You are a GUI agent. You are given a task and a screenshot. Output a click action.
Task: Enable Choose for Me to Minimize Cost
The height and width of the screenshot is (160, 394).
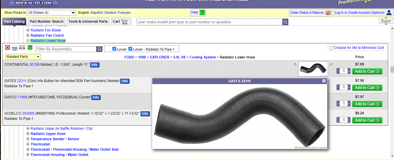(x=331, y=48)
